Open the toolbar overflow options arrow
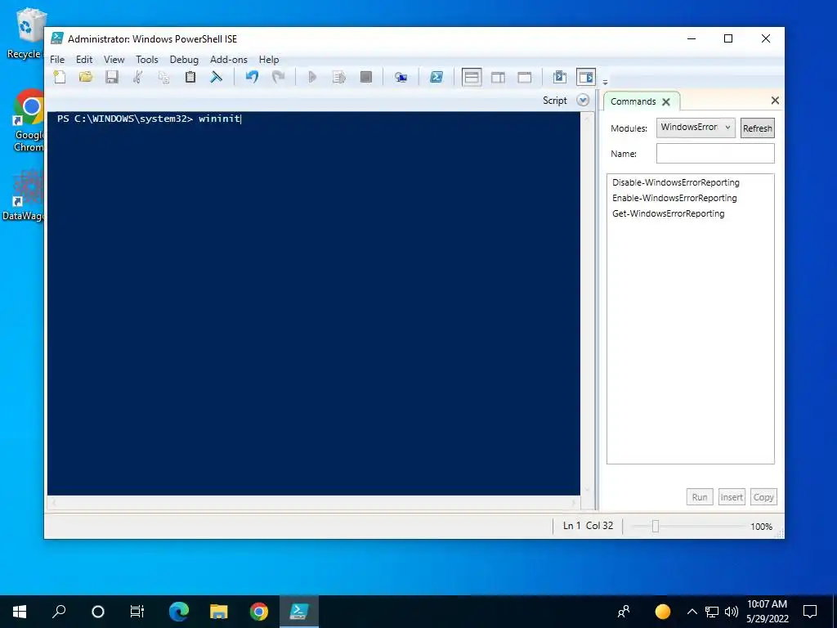This screenshot has width=837, height=628. (x=605, y=82)
